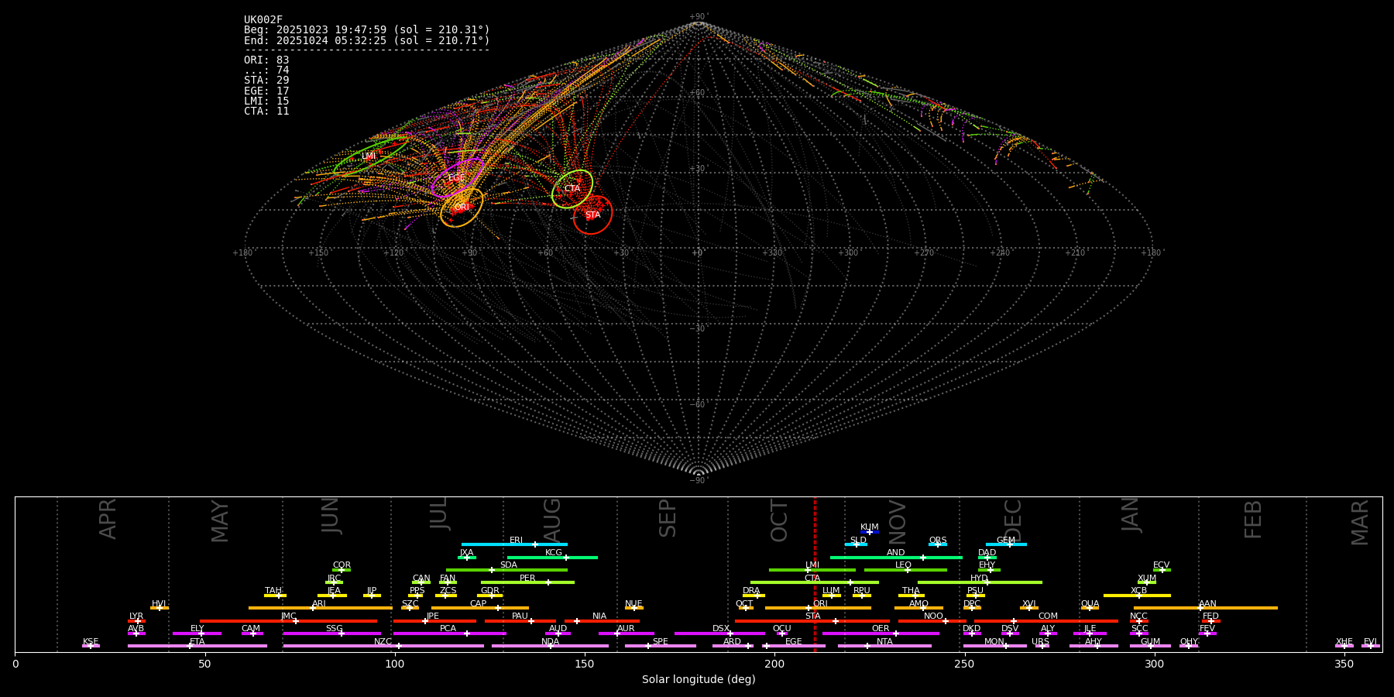This screenshot has height=697, width=1394.
Task: Click the PCA shower bar in timeline
Action: point(449,633)
